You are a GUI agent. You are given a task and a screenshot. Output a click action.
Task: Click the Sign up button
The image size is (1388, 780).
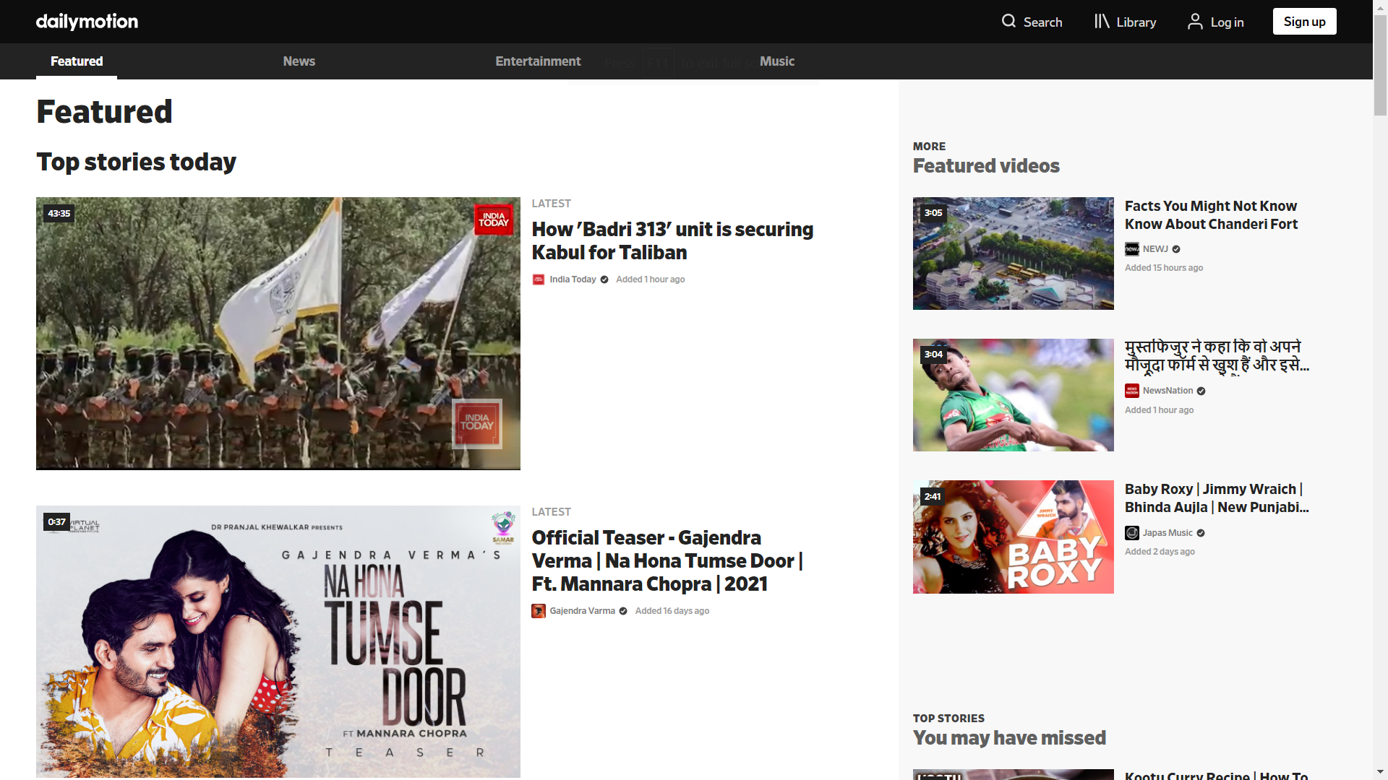(1304, 22)
